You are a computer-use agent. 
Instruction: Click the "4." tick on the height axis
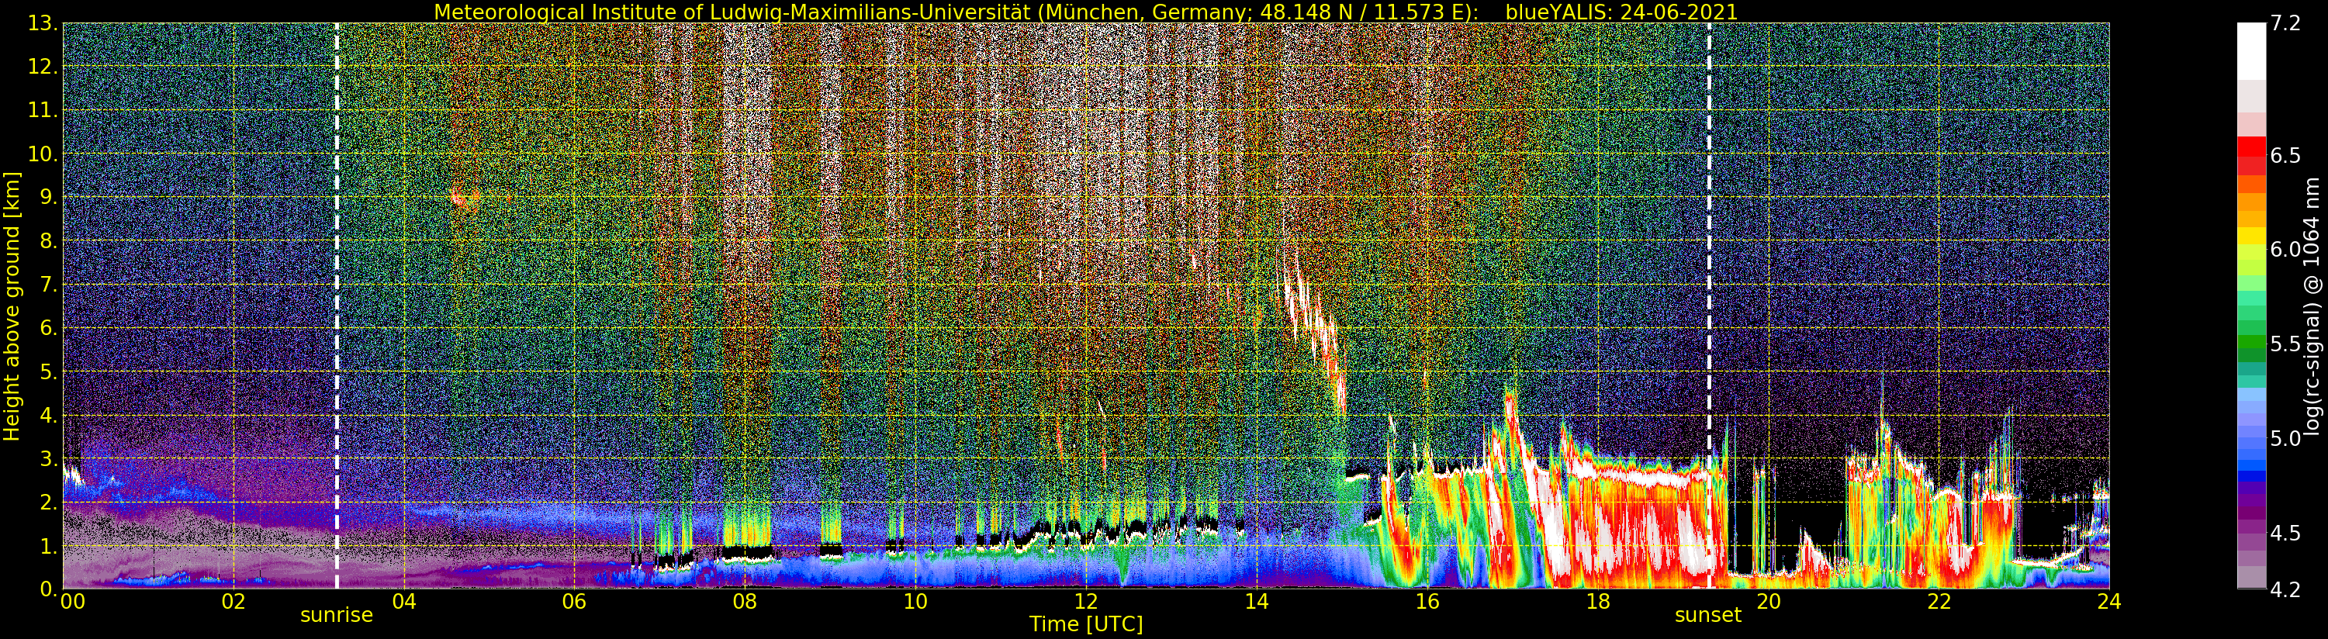[48, 415]
